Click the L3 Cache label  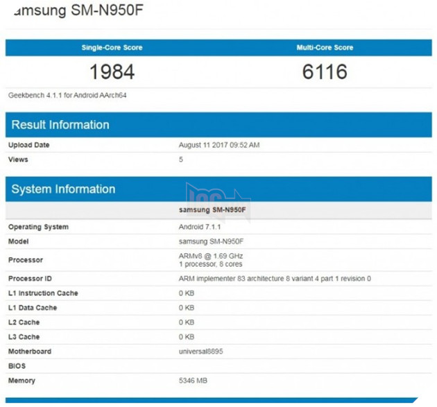(x=24, y=337)
